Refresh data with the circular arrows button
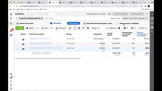The height and width of the screenshot is (91, 162). click(110, 14)
